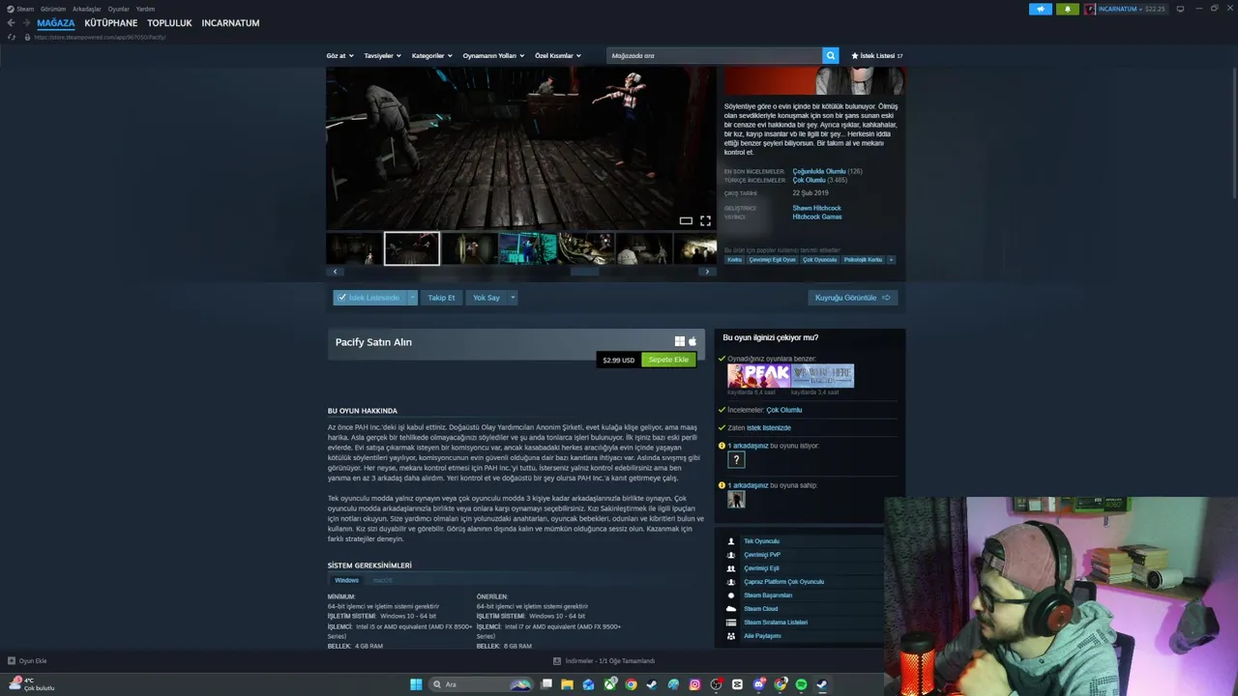Image resolution: width=1238 pixels, height=696 pixels.
Task: Open the Windows Start menu
Action: pos(416,684)
